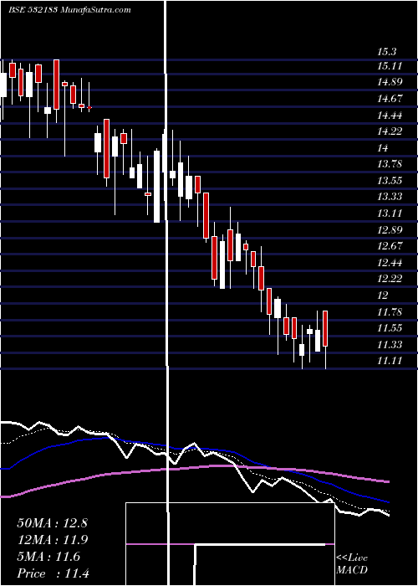Click the 14.44 price axis label

tap(390, 116)
